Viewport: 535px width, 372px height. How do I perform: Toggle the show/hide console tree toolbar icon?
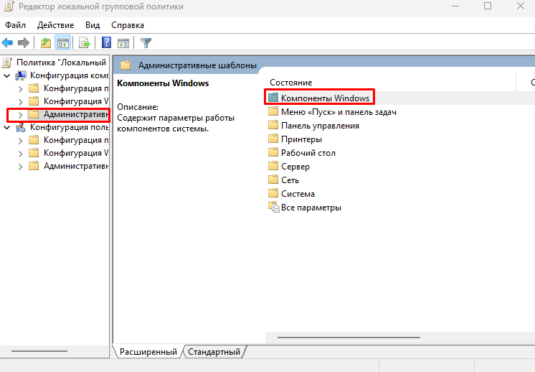pos(63,42)
